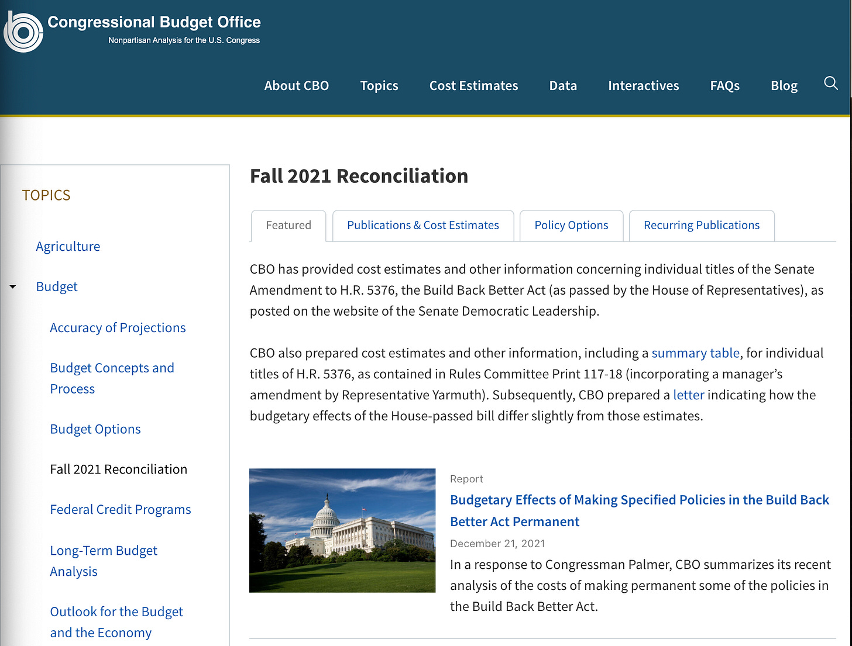Image resolution: width=852 pixels, height=646 pixels.
Task: Click the Capitol building report thumbnail
Action: click(342, 530)
